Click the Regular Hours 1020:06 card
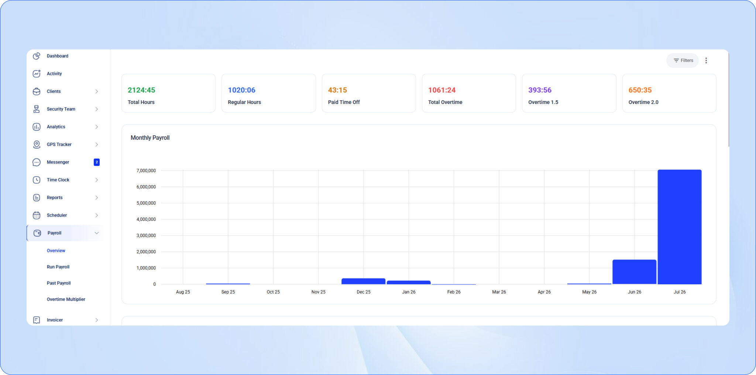756x375 pixels. click(268, 93)
